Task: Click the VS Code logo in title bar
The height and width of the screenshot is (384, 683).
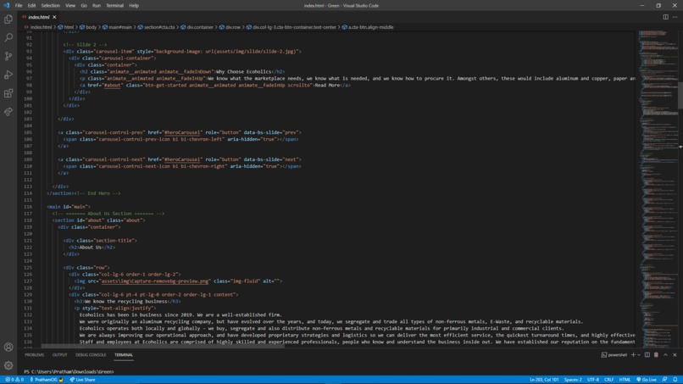Action: [x=6, y=6]
